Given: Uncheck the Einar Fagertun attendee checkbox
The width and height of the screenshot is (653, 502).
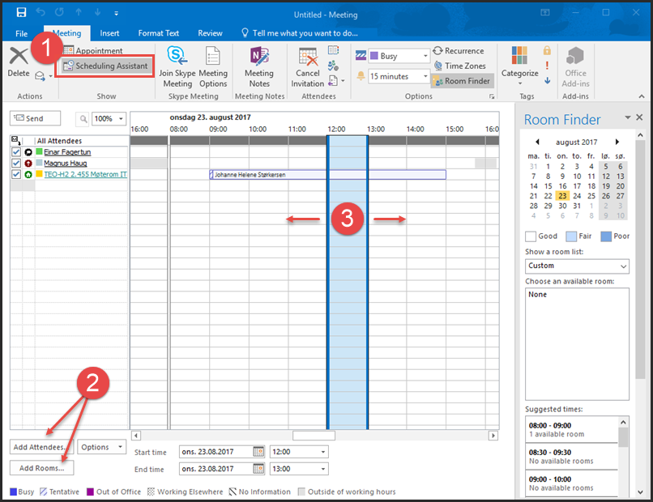Looking at the screenshot, I should (x=16, y=151).
